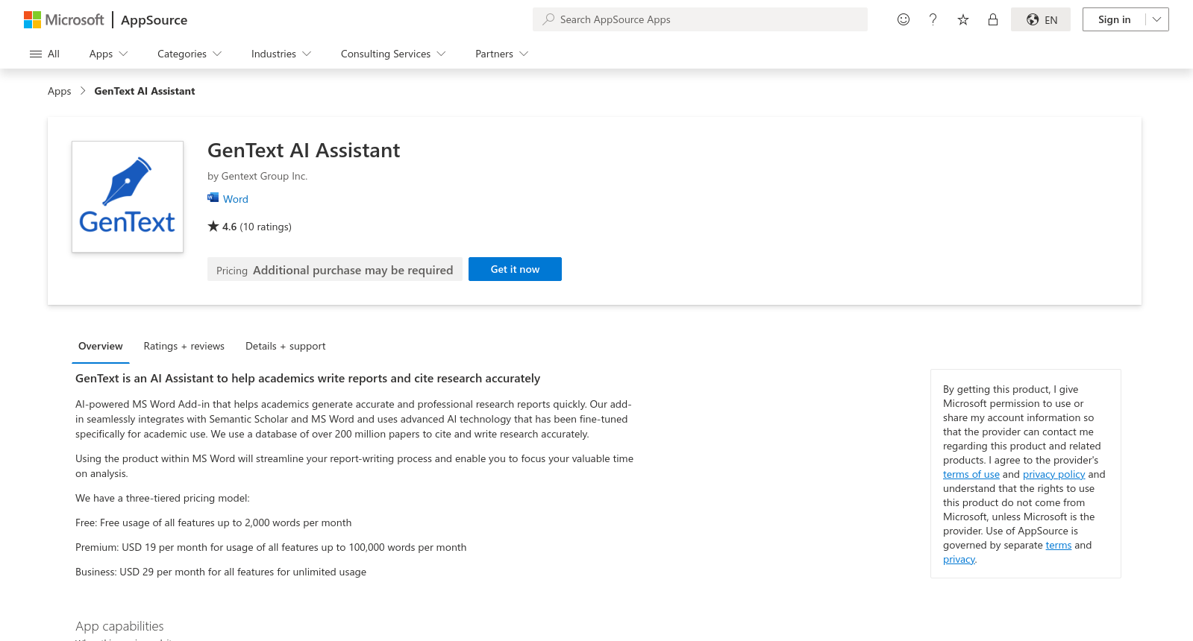
Task: Click the Search AppSource Apps field
Action: (x=700, y=19)
